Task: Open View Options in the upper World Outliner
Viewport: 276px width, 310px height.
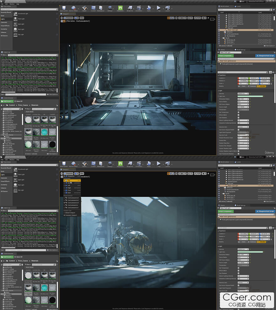Action: [269, 46]
